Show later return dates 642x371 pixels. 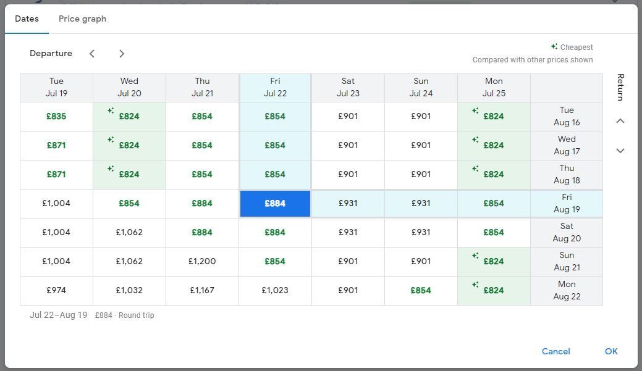(620, 151)
